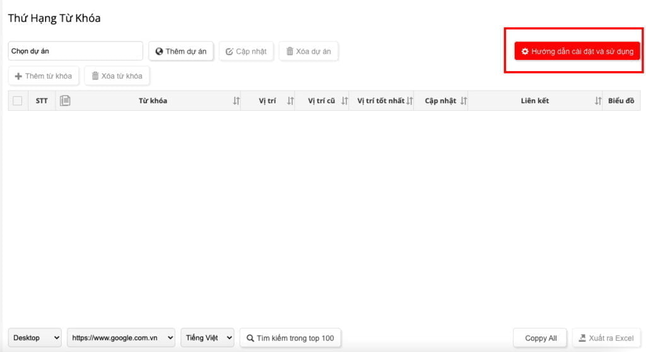Click the document icon in table header
This screenshot has height=352, width=646.
click(x=65, y=101)
